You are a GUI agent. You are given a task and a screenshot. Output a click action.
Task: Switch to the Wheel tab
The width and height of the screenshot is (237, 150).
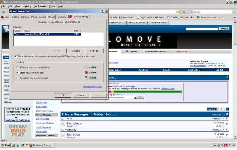pyautogui.click(x=51, y=17)
